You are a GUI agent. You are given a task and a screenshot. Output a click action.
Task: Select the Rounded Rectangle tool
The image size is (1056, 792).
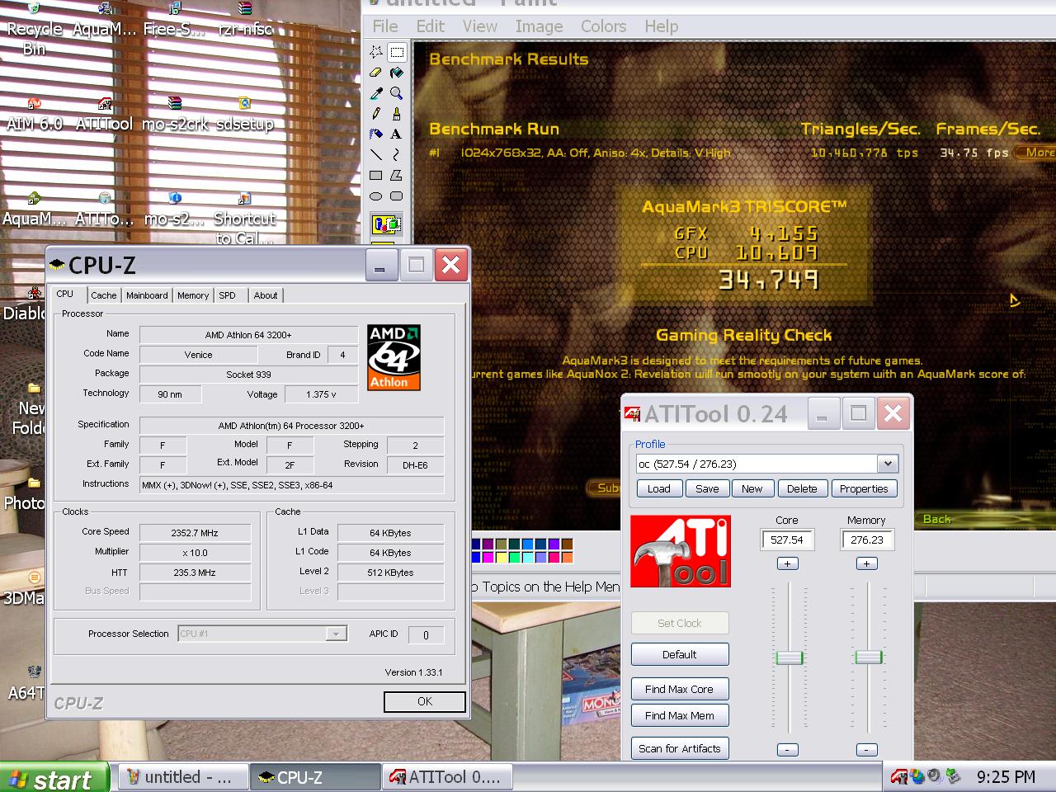(x=397, y=196)
